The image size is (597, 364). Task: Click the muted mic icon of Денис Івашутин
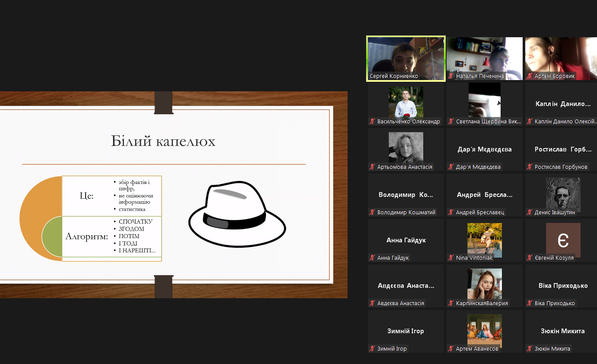click(x=530, y=213)
